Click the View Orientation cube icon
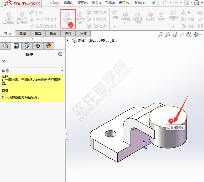The height and width of the screenshot is (182, 204). point(196,35)
